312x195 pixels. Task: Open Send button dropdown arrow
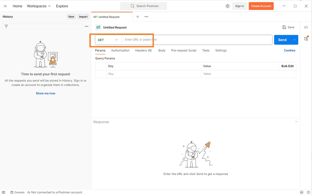click(294, 40)
